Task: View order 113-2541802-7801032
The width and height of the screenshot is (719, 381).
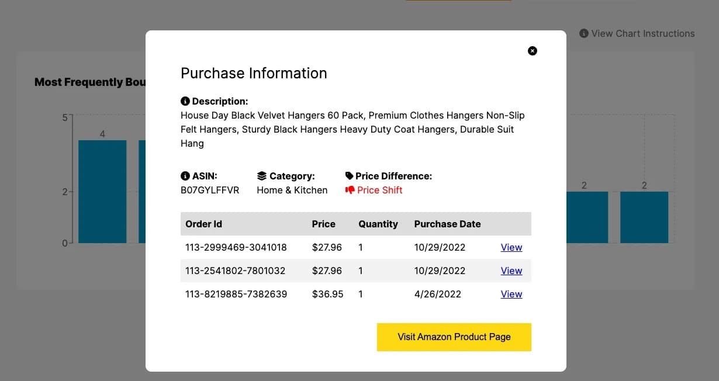Action: tap(511, 271)
